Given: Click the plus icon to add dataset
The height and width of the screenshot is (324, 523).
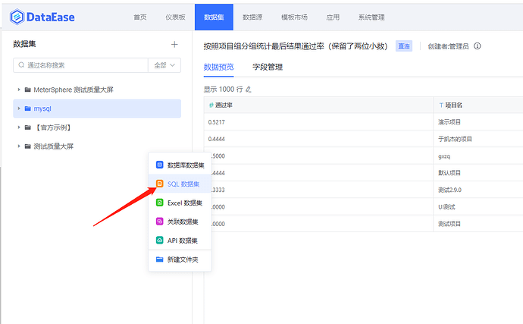Looking at the screenshot, I should pos(174,45).
